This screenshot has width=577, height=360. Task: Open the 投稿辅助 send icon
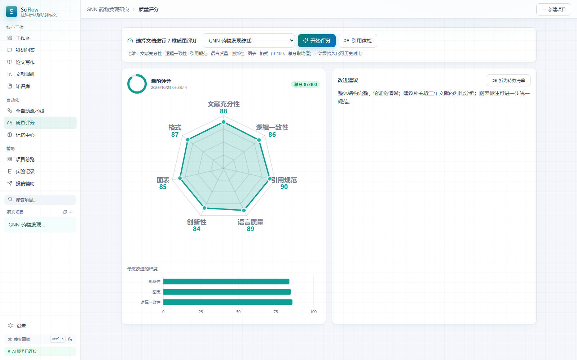(10, 183)
